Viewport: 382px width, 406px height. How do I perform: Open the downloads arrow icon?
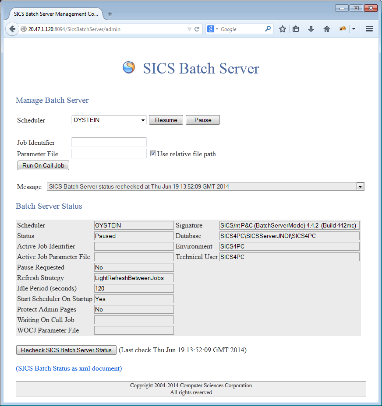311,29
